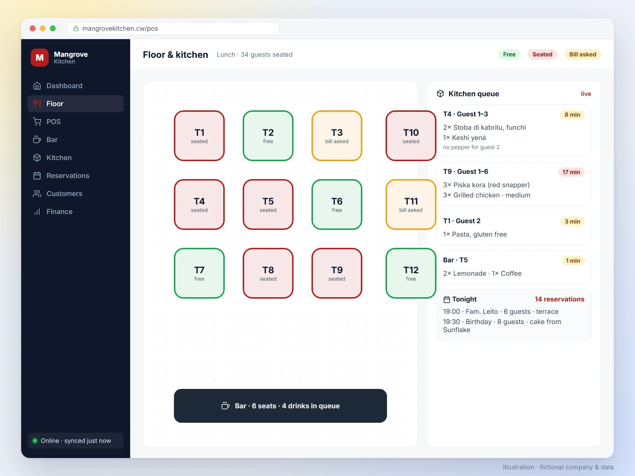Screen dimensions: 635x476
Task: Select the Free status legend pill
Action: click(509, 54)
